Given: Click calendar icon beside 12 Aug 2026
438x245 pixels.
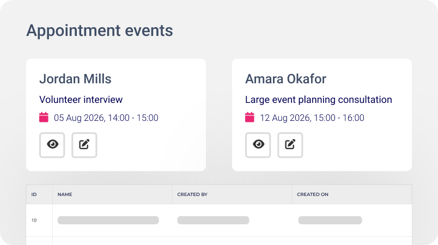Looking at the screenshot, I should (x=250, y=118).
